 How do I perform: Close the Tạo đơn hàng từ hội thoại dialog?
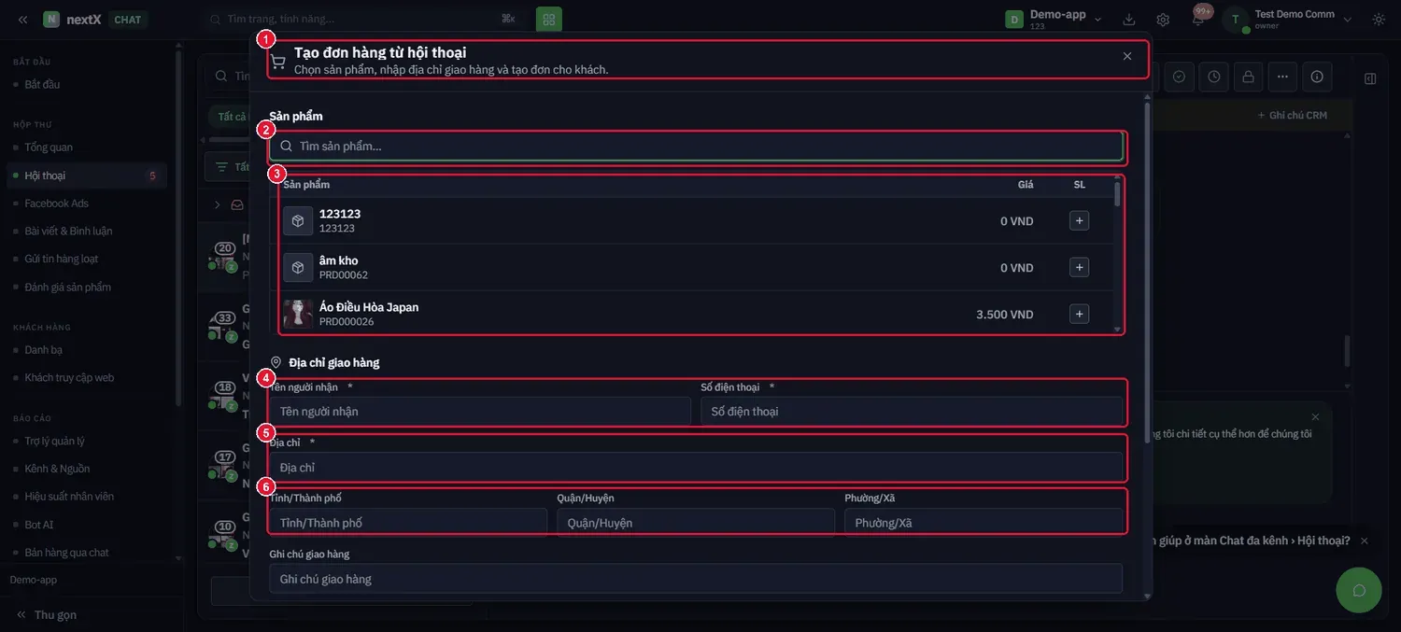click(1127, 56)
